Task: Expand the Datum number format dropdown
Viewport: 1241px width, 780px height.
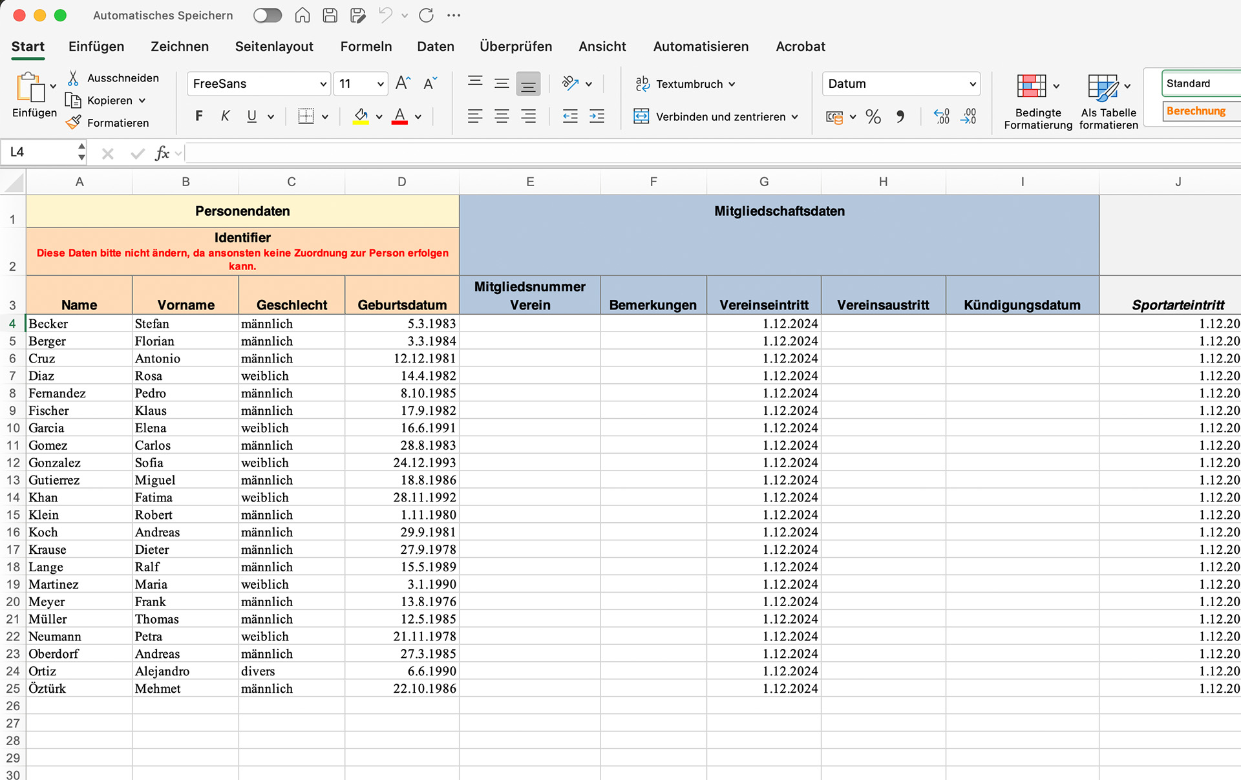Action: [x=972, y=84]
